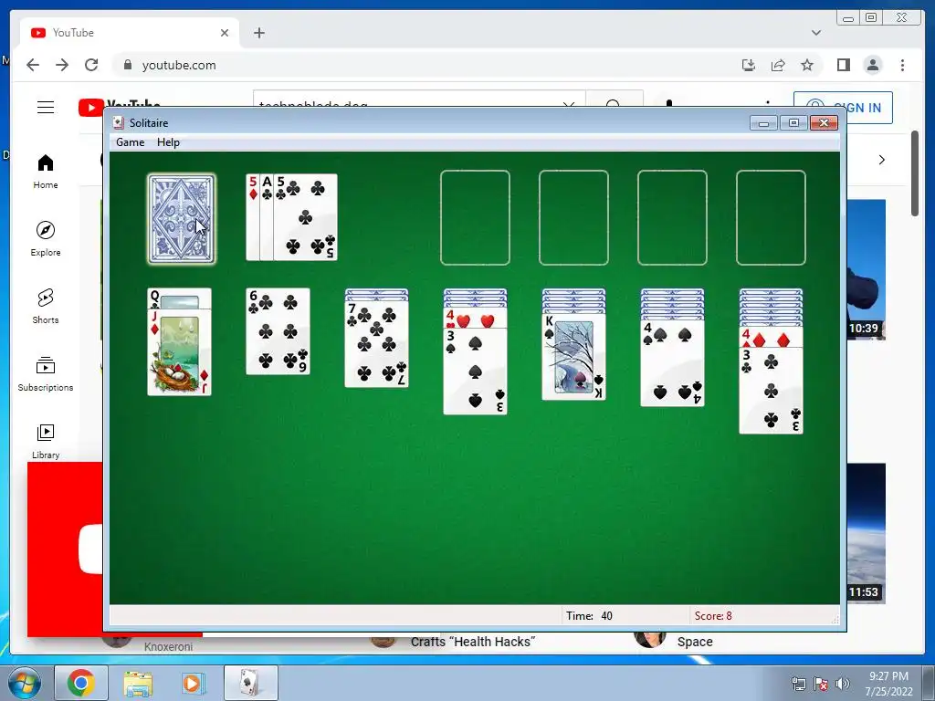Reload the YouTube page
935x701 pixels.
point(91,65)
